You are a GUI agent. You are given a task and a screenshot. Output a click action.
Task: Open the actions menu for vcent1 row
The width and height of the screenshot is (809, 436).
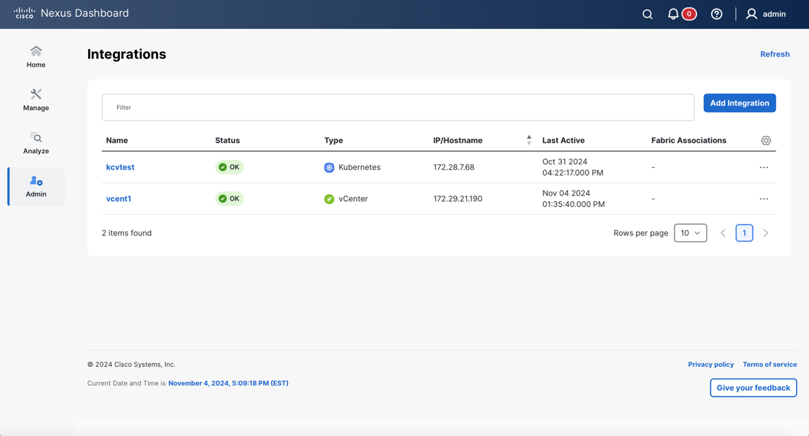point(764,199)
